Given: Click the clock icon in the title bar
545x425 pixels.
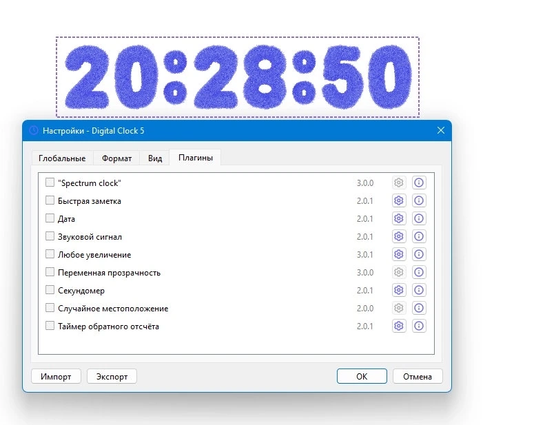Looking at the screenshot, I should [x=34, y=131].
